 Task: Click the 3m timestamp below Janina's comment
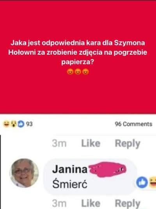[59, 204]
